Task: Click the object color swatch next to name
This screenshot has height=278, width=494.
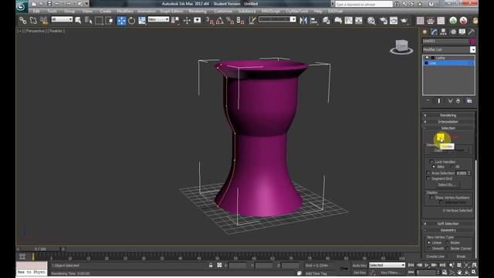Action: pyautogui.click(x=472, y=41)
